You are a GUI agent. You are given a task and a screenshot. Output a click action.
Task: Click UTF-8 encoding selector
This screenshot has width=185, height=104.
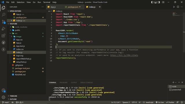click(134, 102)
